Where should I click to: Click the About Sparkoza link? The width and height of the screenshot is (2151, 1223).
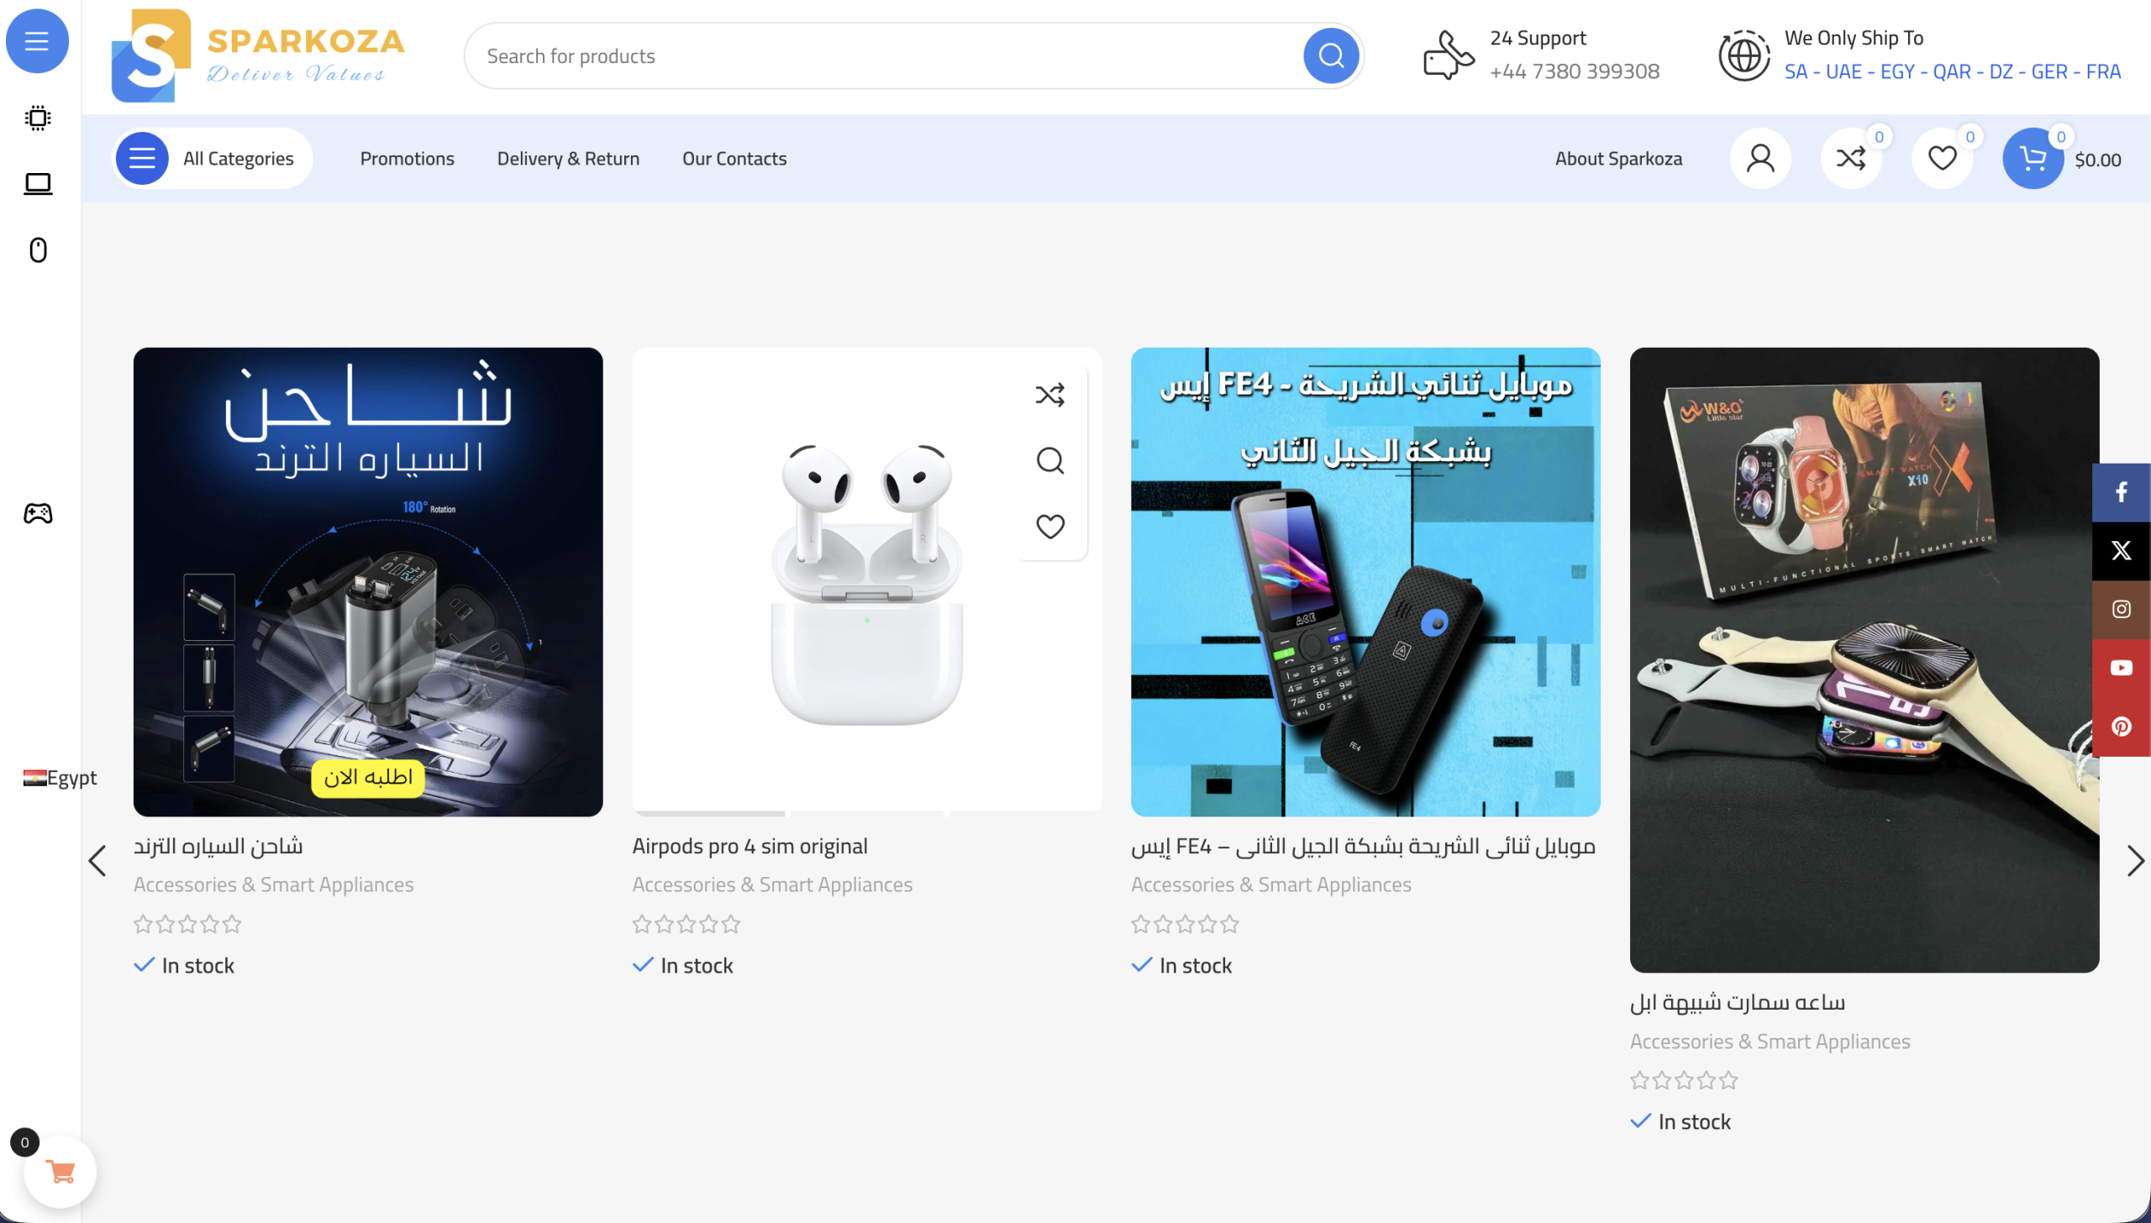pos(1618,159)
